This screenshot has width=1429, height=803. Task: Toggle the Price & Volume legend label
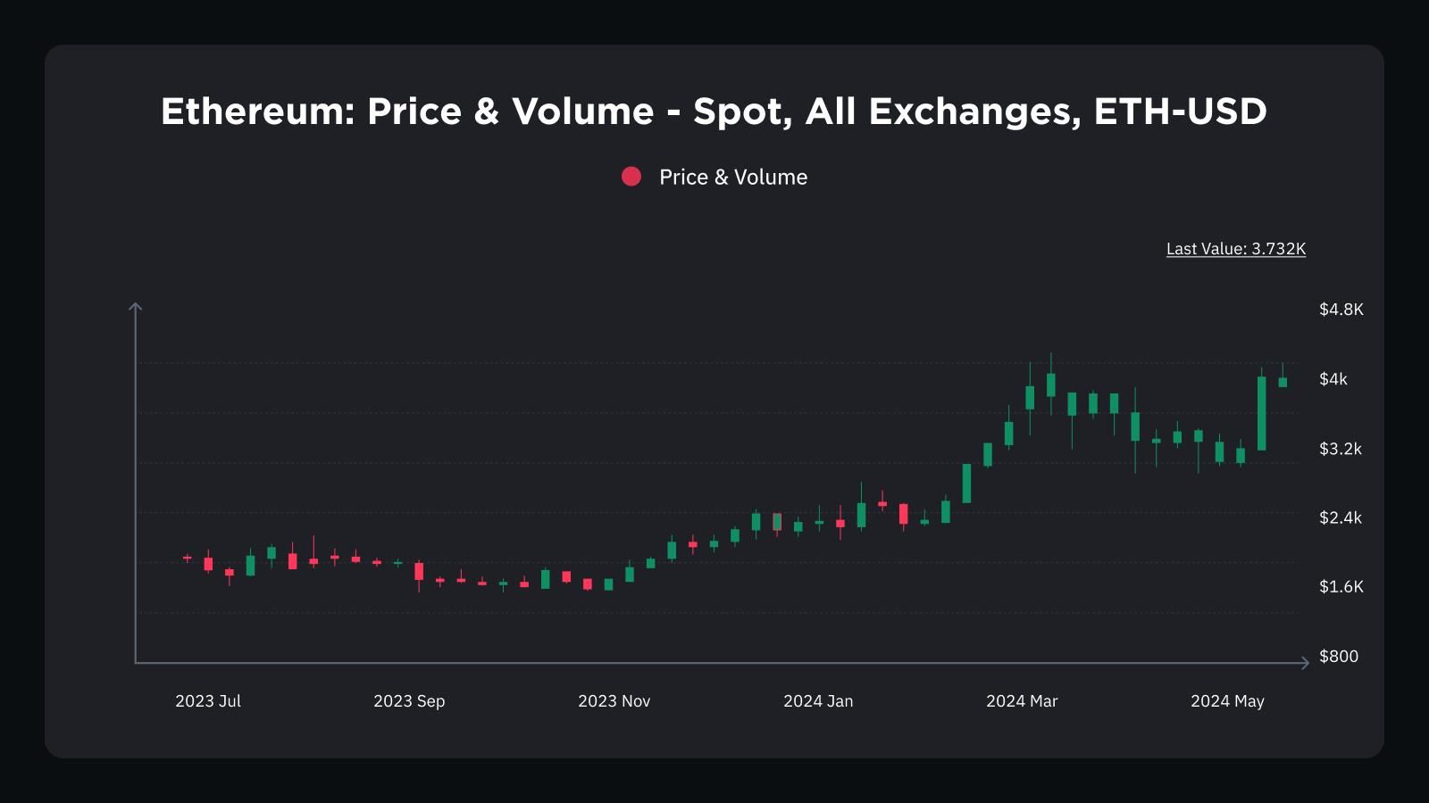pyautogui.click(x=732, y=178)
